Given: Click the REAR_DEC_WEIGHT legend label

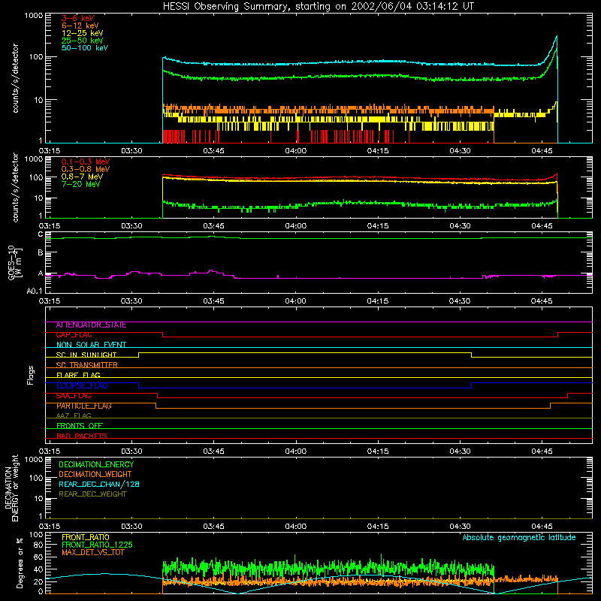Looking at the screenshot, I should coord(92,494).
